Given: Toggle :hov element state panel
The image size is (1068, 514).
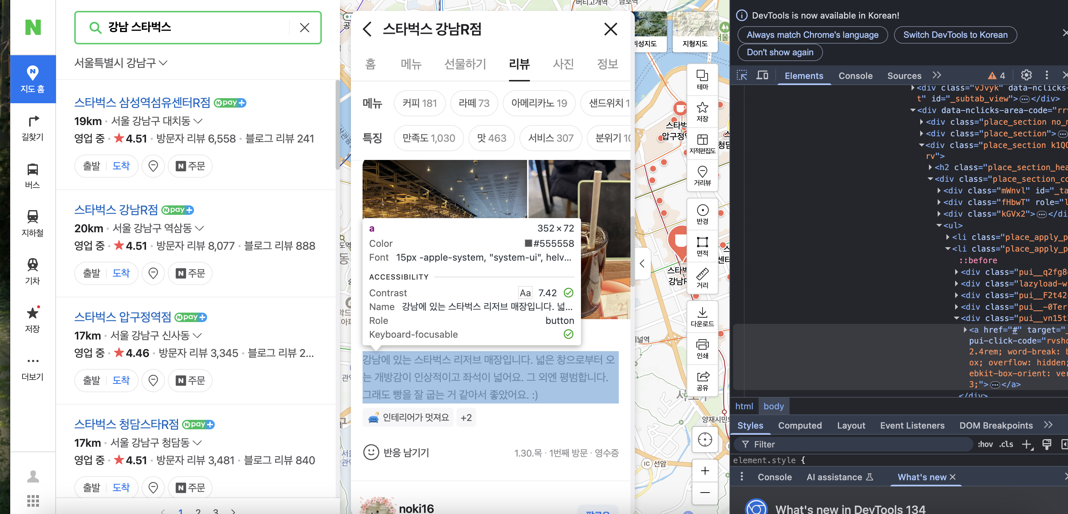Looking at the screenshot, I should point(985,445).
